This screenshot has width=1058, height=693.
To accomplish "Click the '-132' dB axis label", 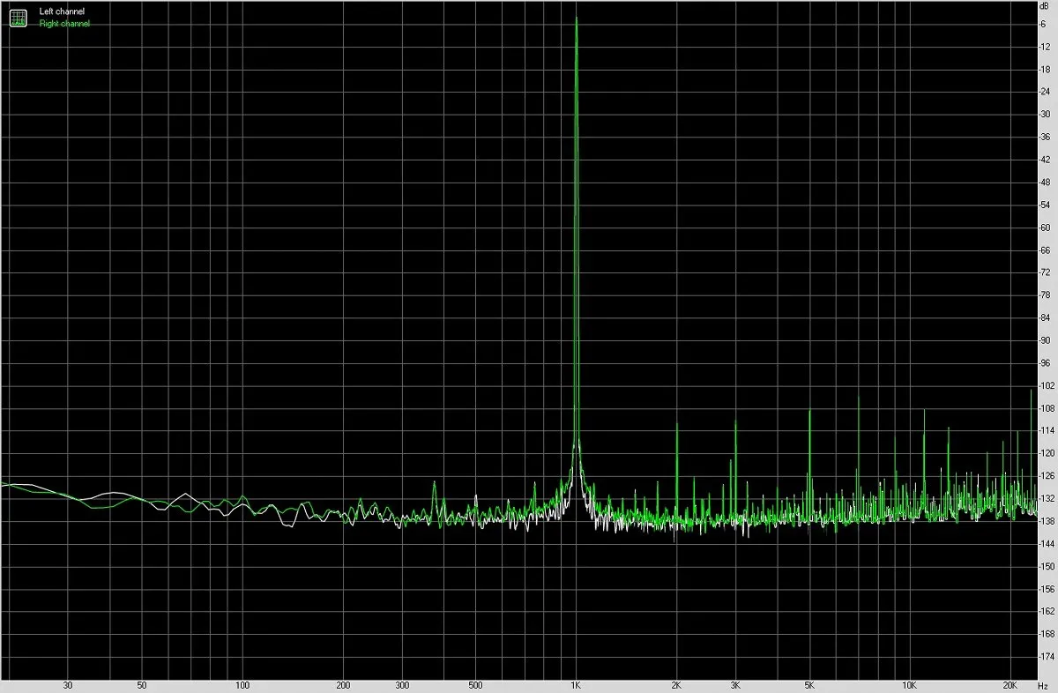I will pos(1047,499).
